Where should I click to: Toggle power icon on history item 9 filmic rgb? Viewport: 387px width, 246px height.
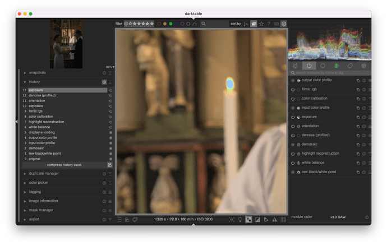111,112
